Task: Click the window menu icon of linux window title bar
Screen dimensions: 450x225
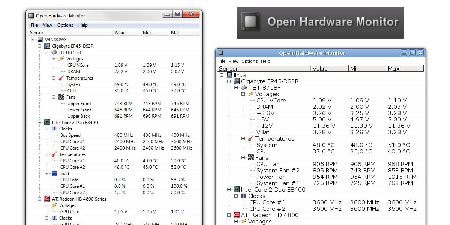Action: (x=221, y=53)
